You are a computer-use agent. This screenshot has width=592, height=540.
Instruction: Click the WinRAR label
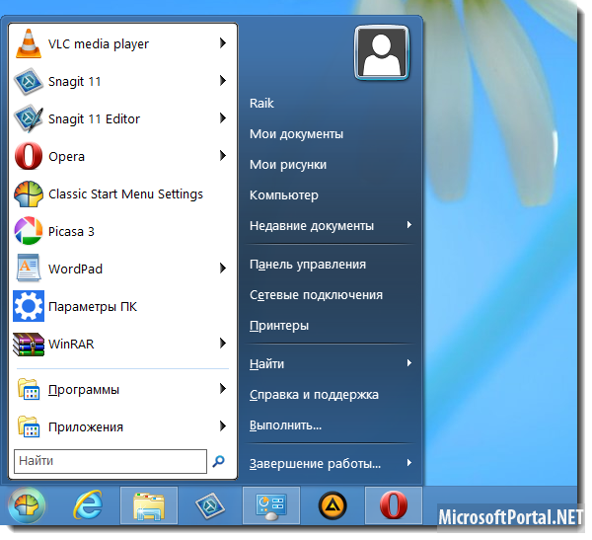(x=71, y=344)
